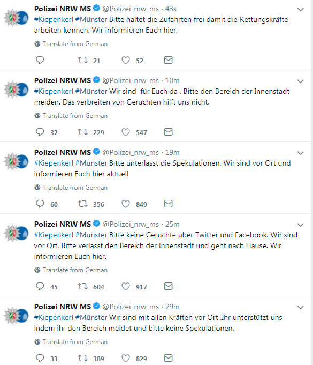Image resolution: width=313 pixels, height=365 pixels.
Task: Open #Kiepenkerl hashtag in the 10m tweet
Action: tap(54, 91)
